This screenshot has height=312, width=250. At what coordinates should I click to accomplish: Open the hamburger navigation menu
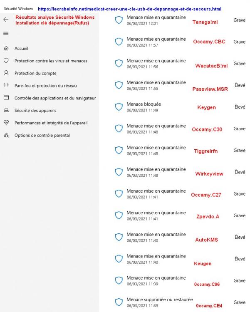(6, 33)
